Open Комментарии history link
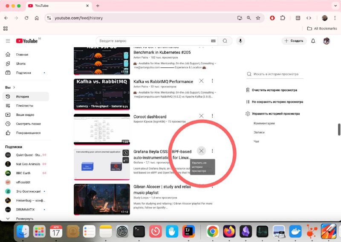The height and width of the screenshot is (242, 341). [x=264, y=123]
